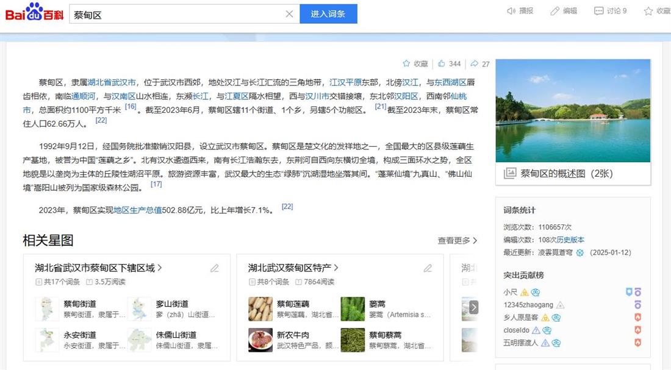Edit the 蔡甸区下辖区域 card via pencil icon
The width and height of the screenshot is (671, 370).
tap(215, 268)
